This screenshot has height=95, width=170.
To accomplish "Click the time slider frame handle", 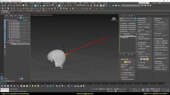I will coord(8,81).
